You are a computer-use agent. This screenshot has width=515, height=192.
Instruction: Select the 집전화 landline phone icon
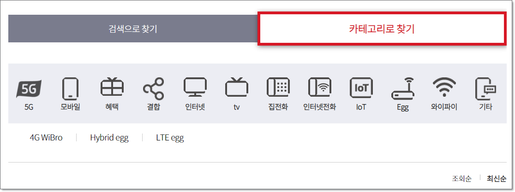(278, 87)
